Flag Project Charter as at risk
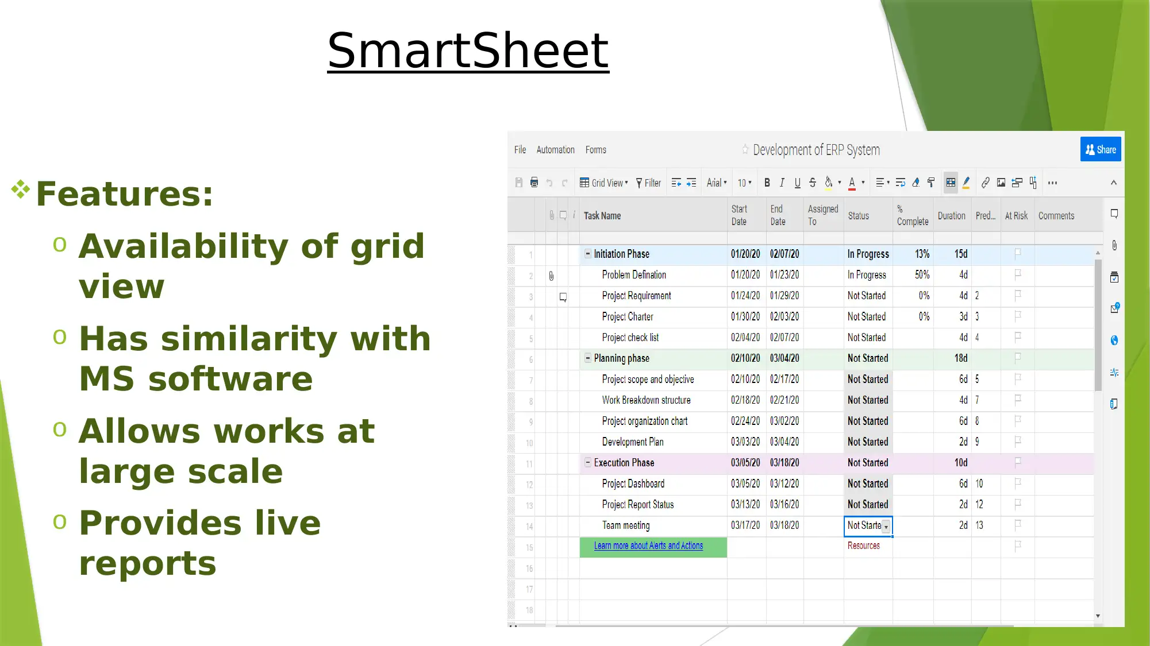The image size is (1150, 646). (1017, 316)
